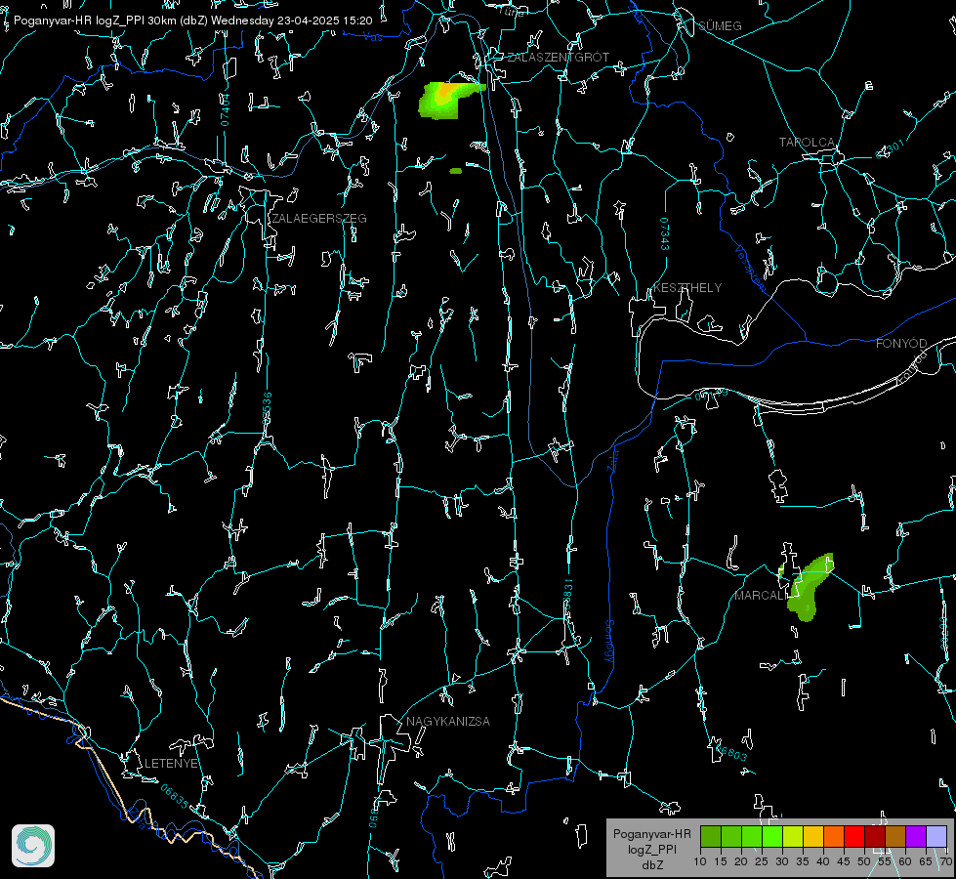Screen dimensions: 956x879
Task: Click the tiny green echo south of the Zalaszentgrót cell
Action: pyautogui.click(x=455, y=172)
